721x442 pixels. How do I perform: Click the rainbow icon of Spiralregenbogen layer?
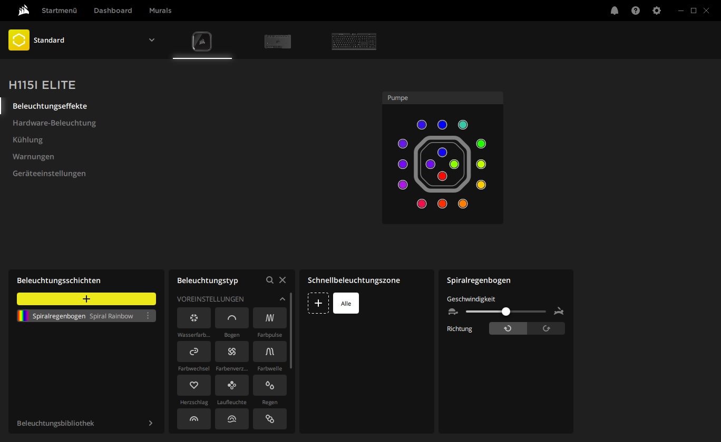point(23,316)
